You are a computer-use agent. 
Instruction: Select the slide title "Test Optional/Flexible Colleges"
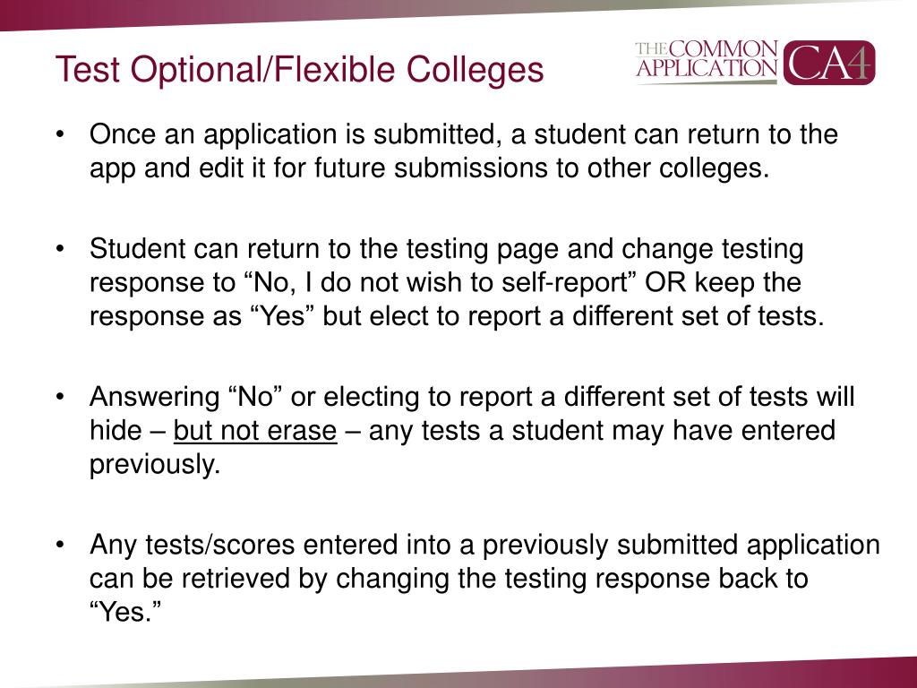(299, 69)
